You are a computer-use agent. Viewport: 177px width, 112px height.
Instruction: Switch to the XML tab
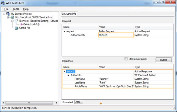79,102
